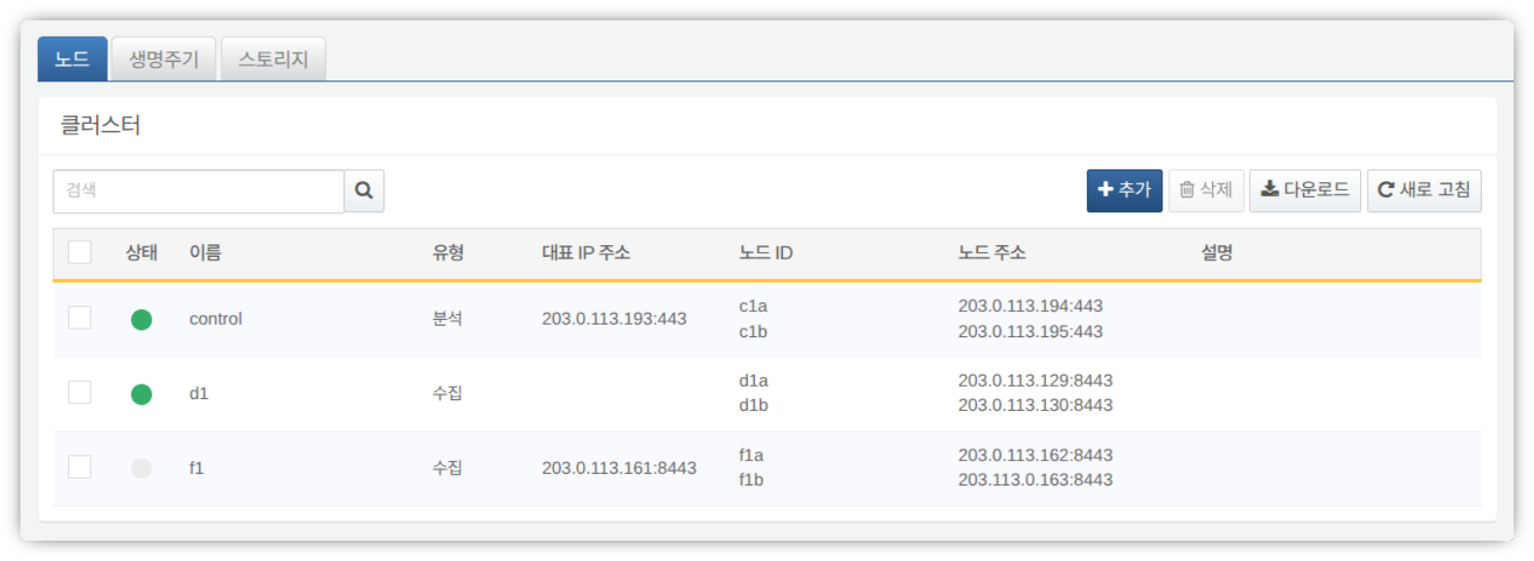This screenshot has height=561, width=1534.
Task: Click the 노드 ID column header
Action: coord(766,253)
